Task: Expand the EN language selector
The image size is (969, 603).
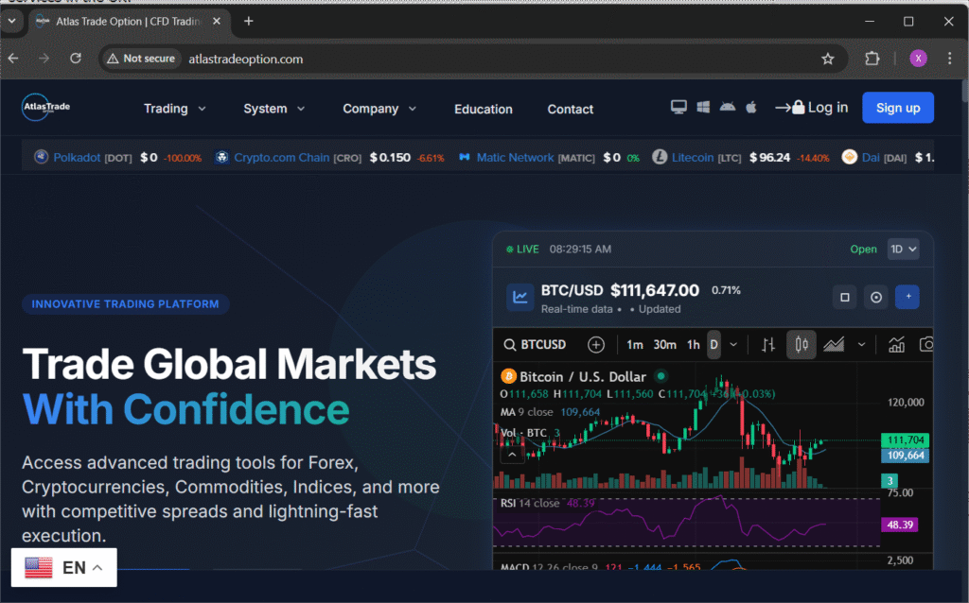Action: (62, 567)
